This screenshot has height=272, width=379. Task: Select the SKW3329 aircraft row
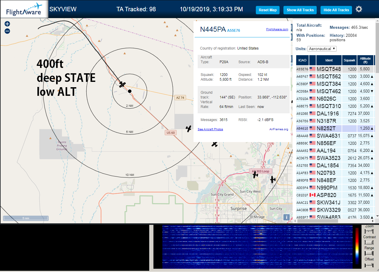click(335, 210)
